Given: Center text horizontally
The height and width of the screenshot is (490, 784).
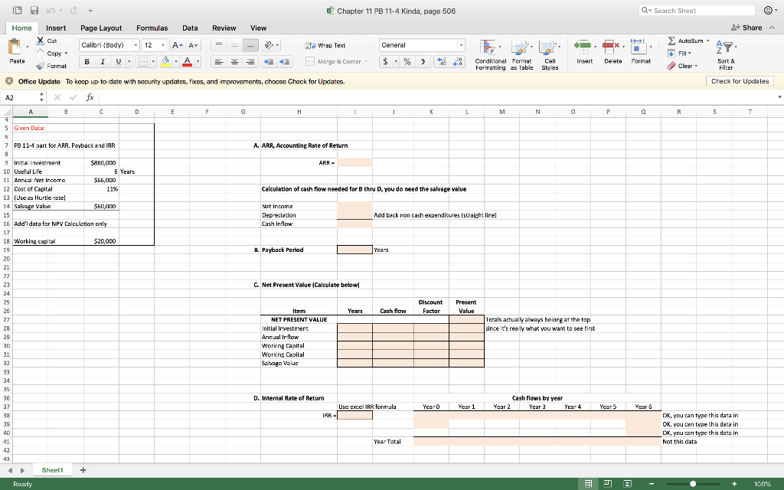Looking at the screenshot, I should [234, 61].
